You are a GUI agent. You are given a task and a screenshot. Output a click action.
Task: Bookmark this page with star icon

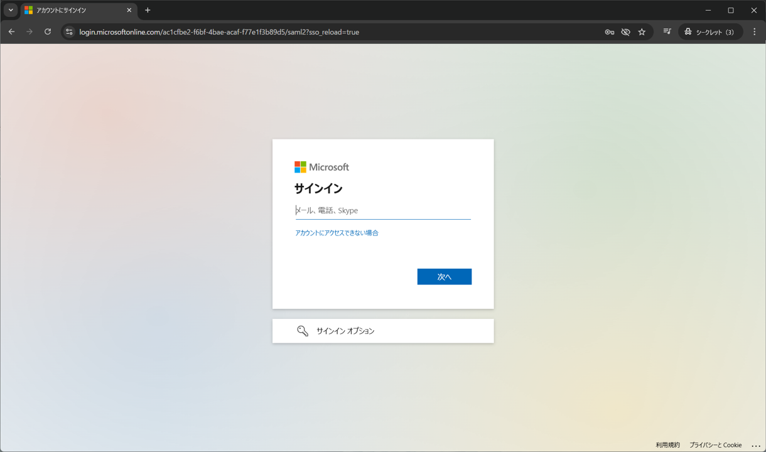[x=642, y=32]
